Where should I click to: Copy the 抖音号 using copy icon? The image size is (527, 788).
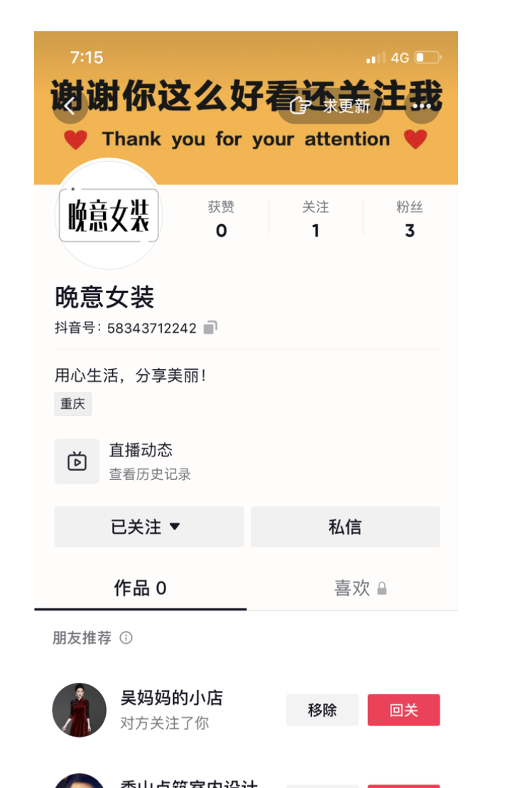click(x=210, y=327)
